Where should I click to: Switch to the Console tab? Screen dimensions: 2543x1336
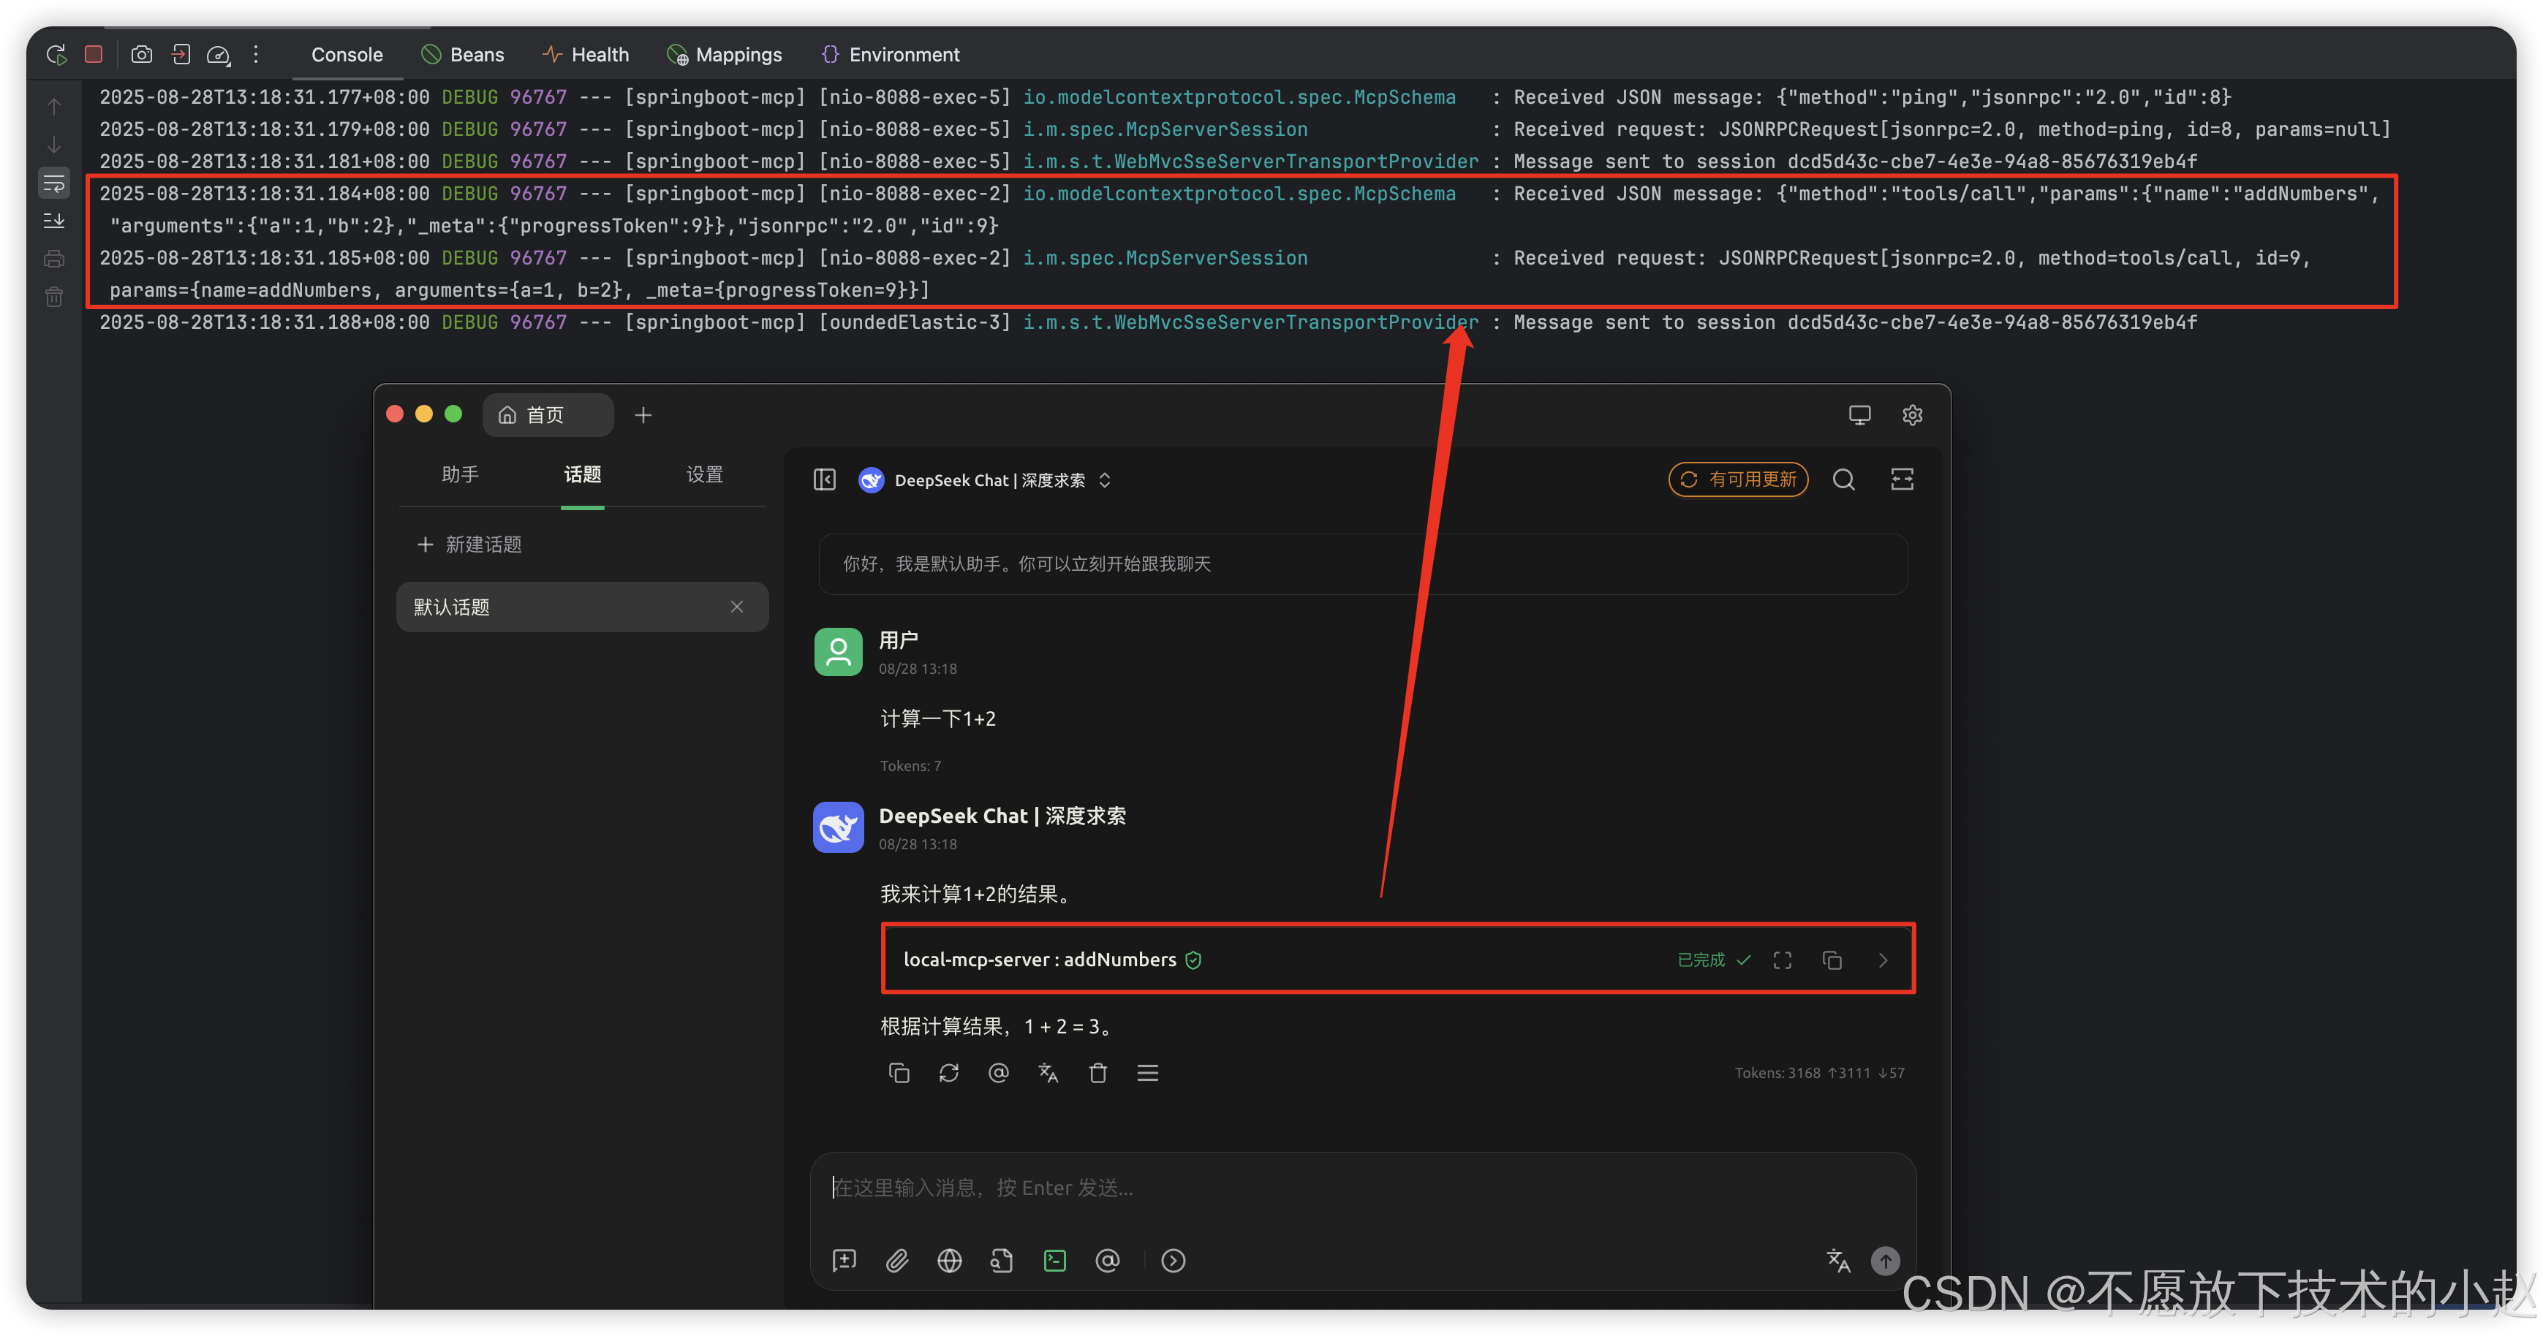[347, 54]
